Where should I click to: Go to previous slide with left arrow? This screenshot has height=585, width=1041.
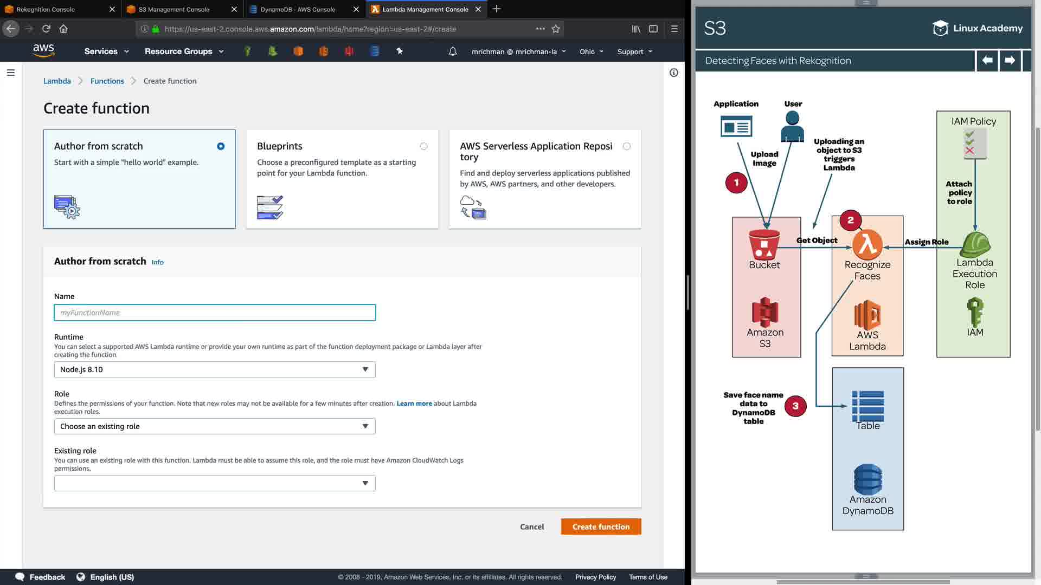click(987, 60)
